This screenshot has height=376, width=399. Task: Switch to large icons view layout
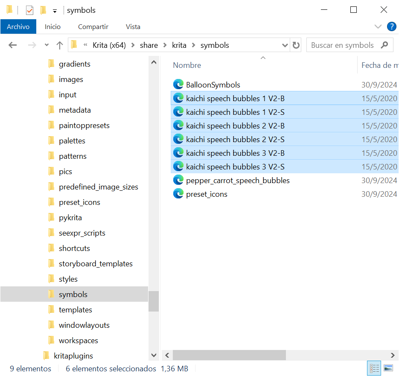[388, 368]
